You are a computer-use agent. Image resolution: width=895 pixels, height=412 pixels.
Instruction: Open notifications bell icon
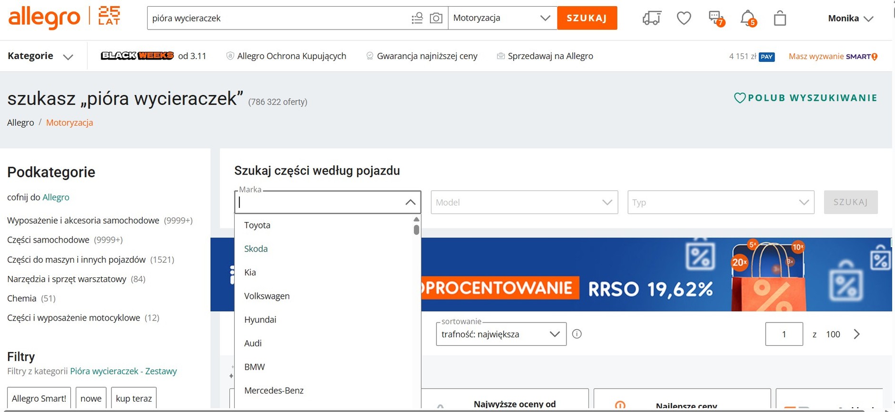click(748, 19)
